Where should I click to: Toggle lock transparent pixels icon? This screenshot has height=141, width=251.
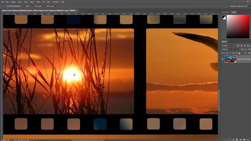click(x=227, y=53)
